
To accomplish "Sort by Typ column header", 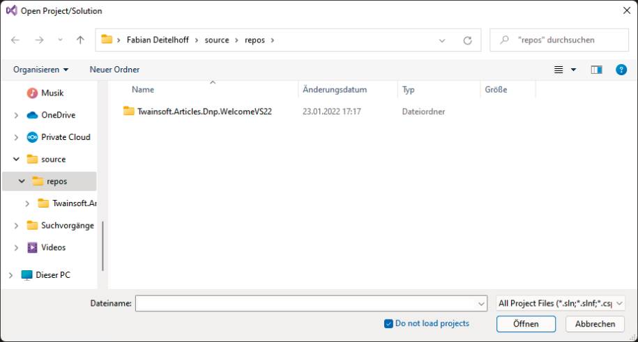I will click(x=408, y=89).
